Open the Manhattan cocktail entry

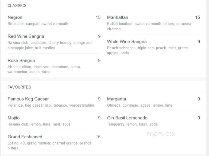coord(153,23)
